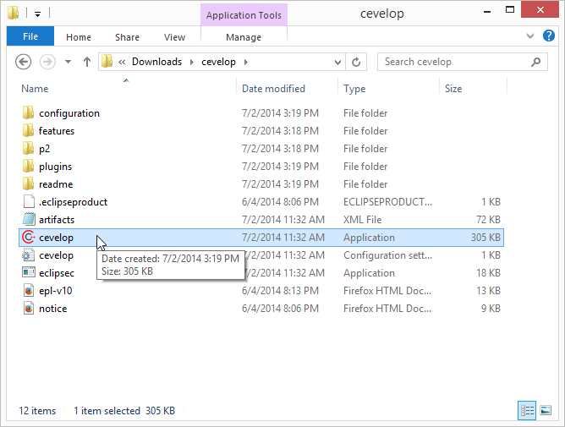This screenshot has width=565, height=427.
Task: Select the features folder name
Action: tap(57, 131)
